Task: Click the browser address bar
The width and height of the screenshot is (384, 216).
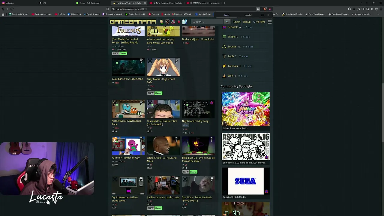Action: 183,9
